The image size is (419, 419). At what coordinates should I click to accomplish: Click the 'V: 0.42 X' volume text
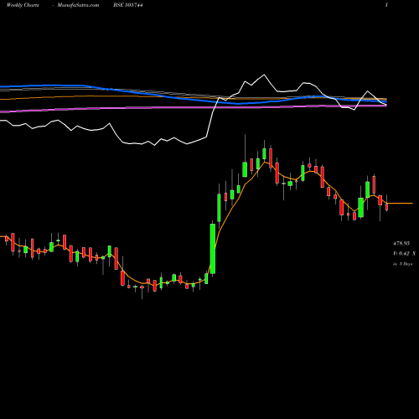[x=404, y=254]
